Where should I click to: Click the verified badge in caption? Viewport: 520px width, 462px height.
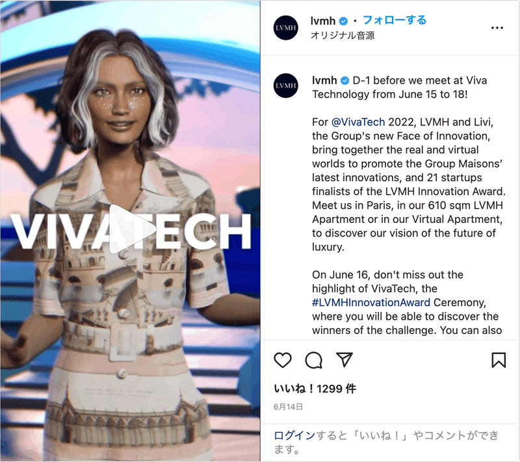tap(345, 81)
